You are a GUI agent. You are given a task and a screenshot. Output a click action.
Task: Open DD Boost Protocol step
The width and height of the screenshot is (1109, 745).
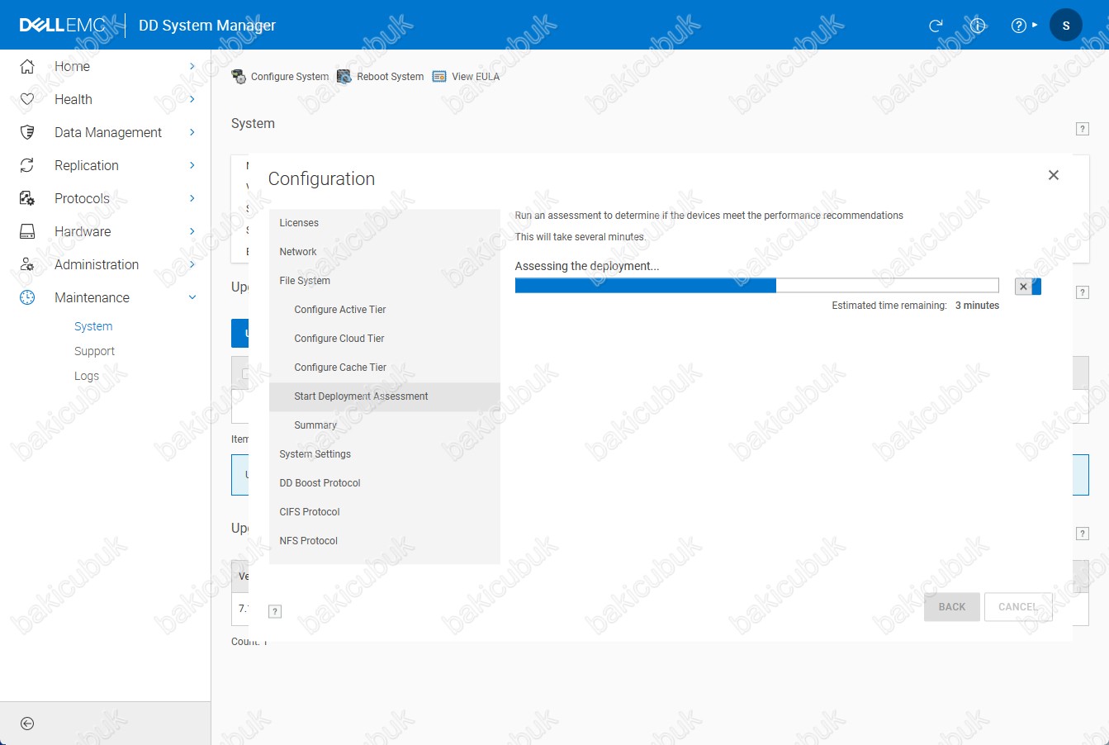click(x=385, y=483)
